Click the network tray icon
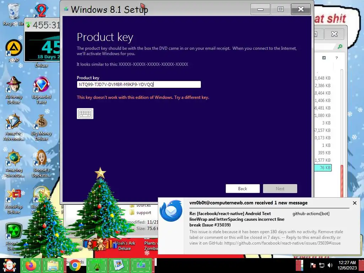The width and height of the screenshot is (364, 273). click(x=321, y=265)
